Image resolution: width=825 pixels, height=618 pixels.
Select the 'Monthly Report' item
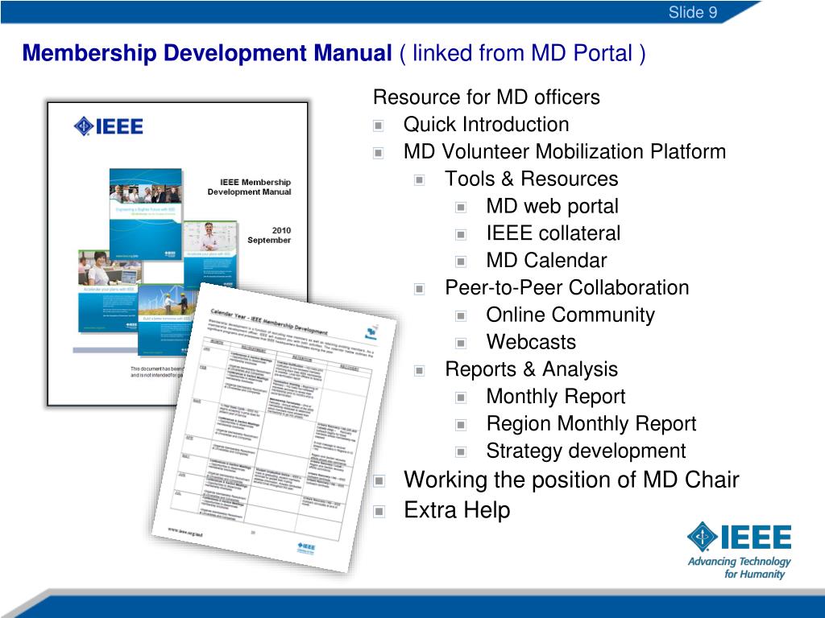556,396
